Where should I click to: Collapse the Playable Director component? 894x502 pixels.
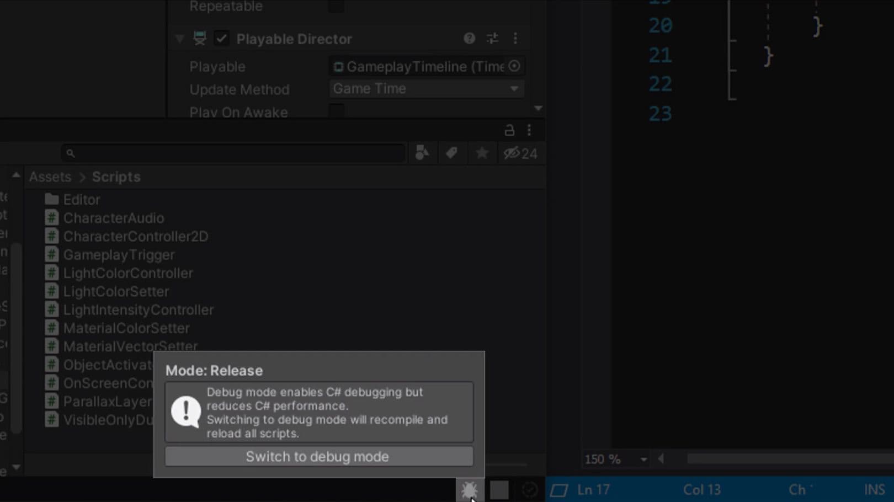pyautogui.click(x=179, y=39)
